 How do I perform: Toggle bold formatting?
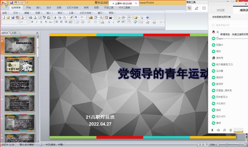32,22
